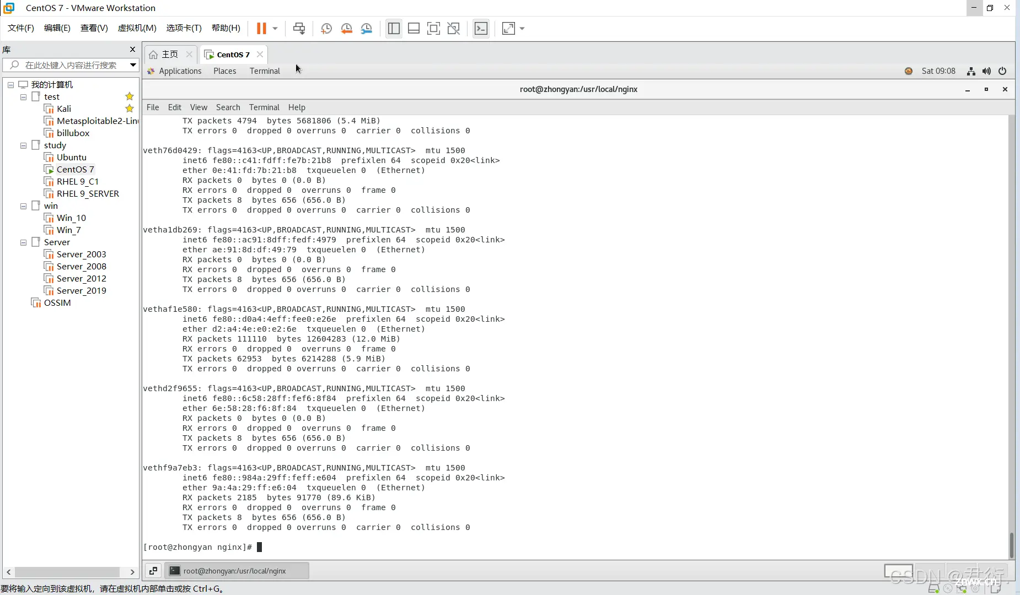Open the GNOME network status icon
Viewport: 1020px width, 595px height.
point(971,71)
